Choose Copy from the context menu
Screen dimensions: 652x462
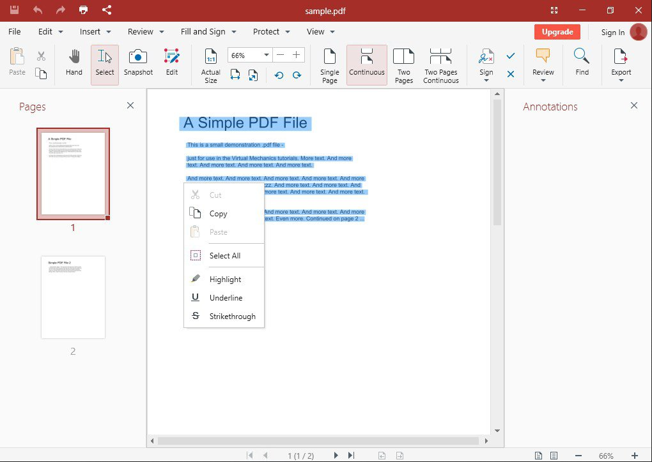point(218,214)
